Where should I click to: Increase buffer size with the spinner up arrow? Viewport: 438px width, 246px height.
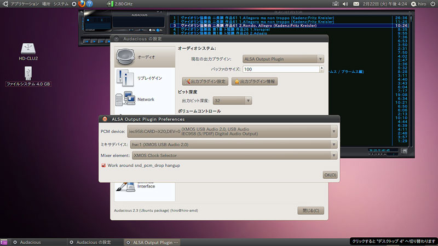tap(321, 67)
